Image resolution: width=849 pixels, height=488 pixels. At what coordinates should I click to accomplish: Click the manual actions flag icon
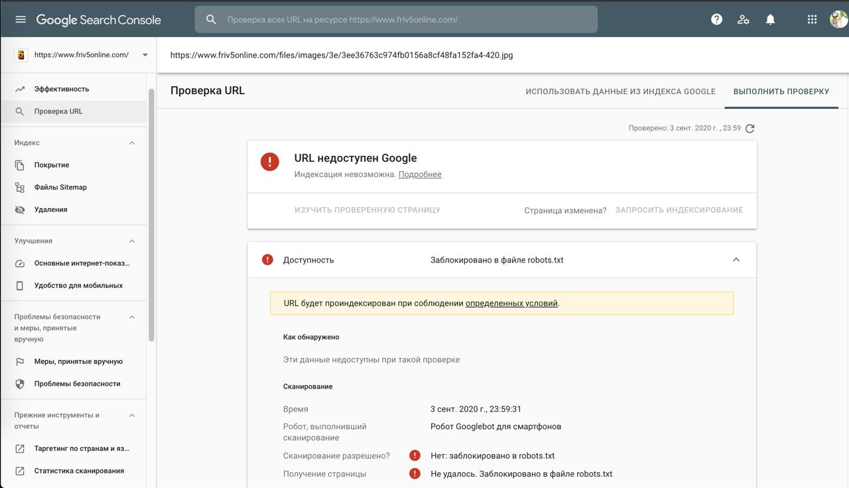(20, 361)
